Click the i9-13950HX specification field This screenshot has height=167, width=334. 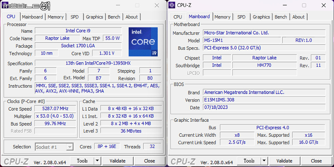(x=98, y=63)
